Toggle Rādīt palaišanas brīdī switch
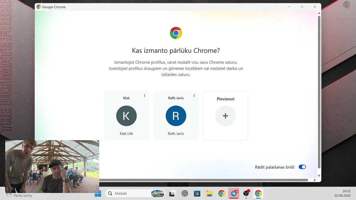The width and height of the screenshot is (356, 200). (302, 167)
